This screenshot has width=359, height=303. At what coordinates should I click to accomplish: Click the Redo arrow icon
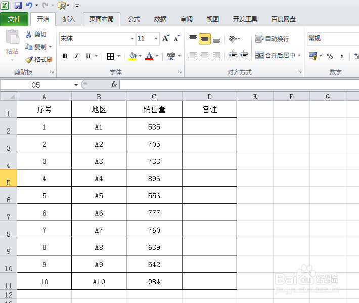point(45,5)
